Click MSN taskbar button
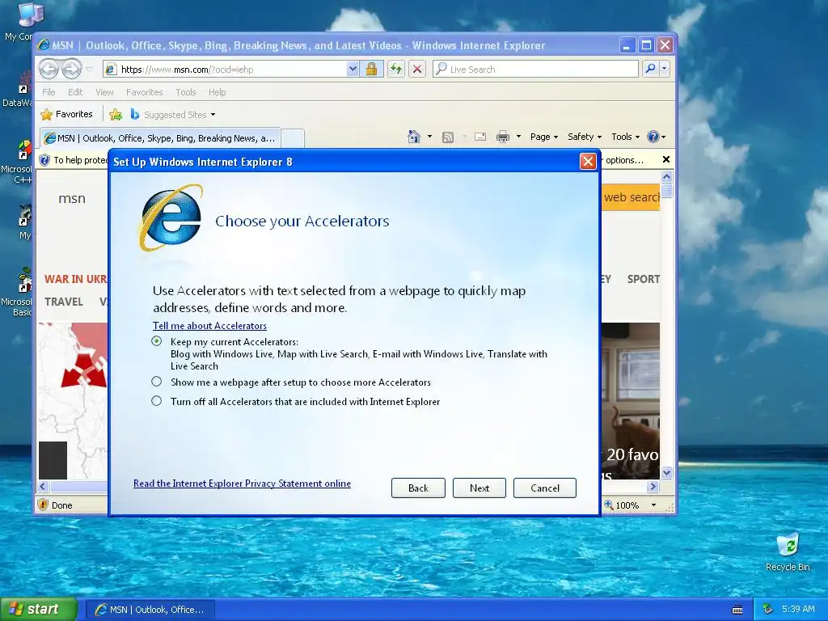 click(x=150, y=610)
